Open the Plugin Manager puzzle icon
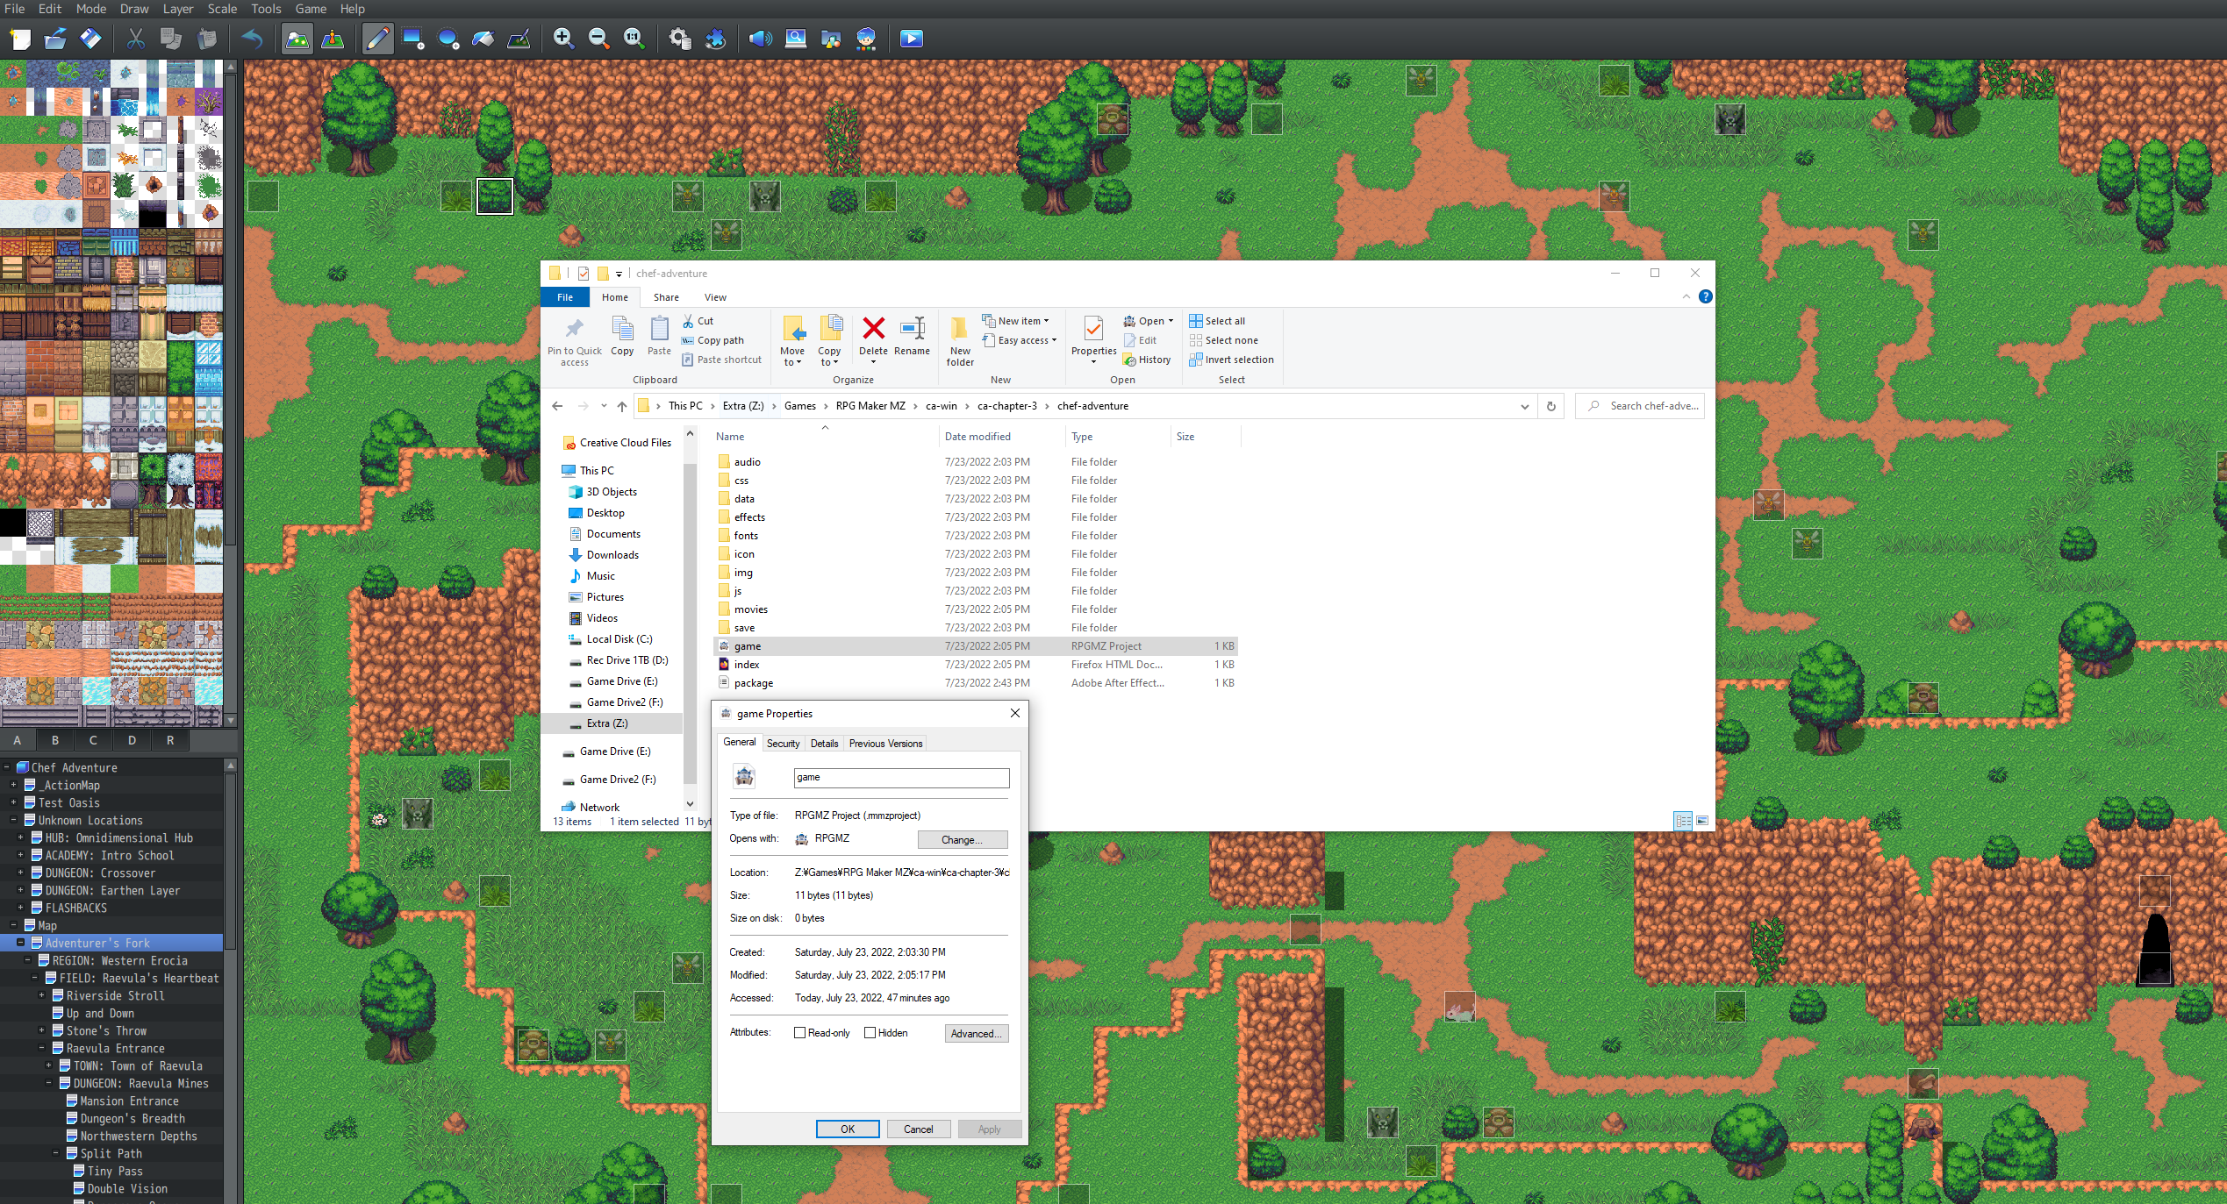The width and height of the screenshot is (2227, 1204). [x=715, y=39]
